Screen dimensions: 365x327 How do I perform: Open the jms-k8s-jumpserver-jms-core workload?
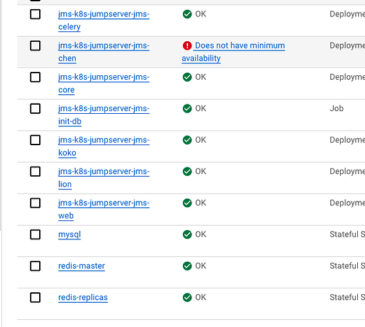[104, 84]
